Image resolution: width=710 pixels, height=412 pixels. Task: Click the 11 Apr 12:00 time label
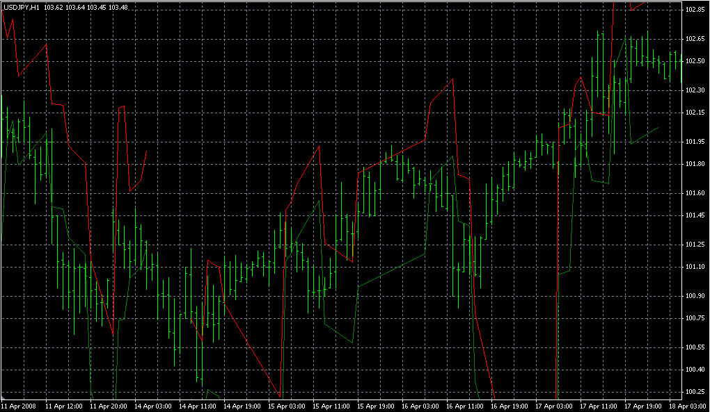(x=64, y=405)
